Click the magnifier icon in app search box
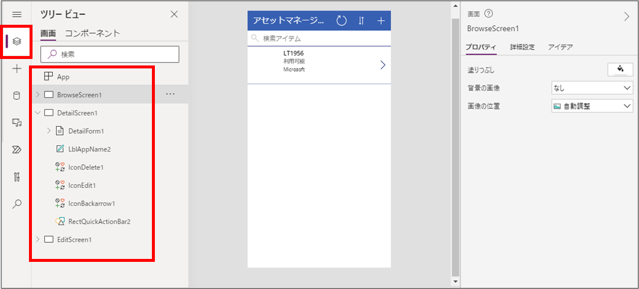Image resolution: width=639 pixels, height=289 pixels. [255, 38]
